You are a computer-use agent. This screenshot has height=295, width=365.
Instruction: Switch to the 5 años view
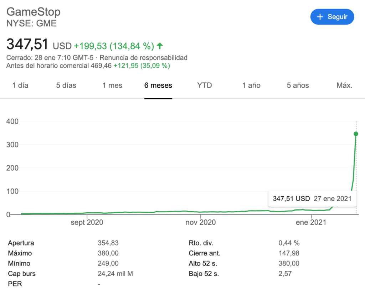(298, 86)
